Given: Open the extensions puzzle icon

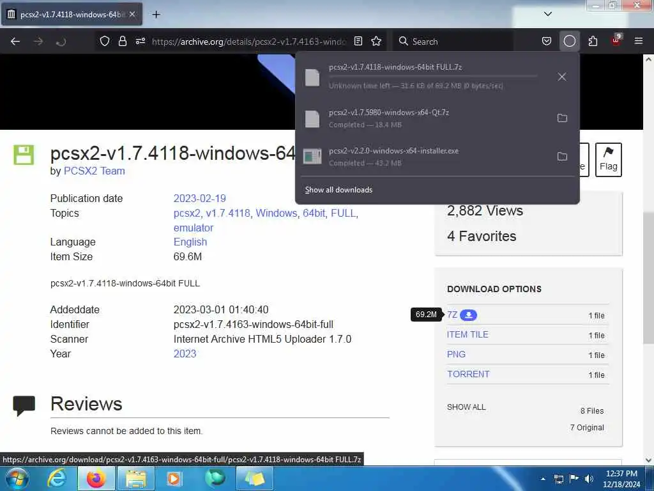Looking at the screenshot, I should pyautogui.click(x=593, y=41).
